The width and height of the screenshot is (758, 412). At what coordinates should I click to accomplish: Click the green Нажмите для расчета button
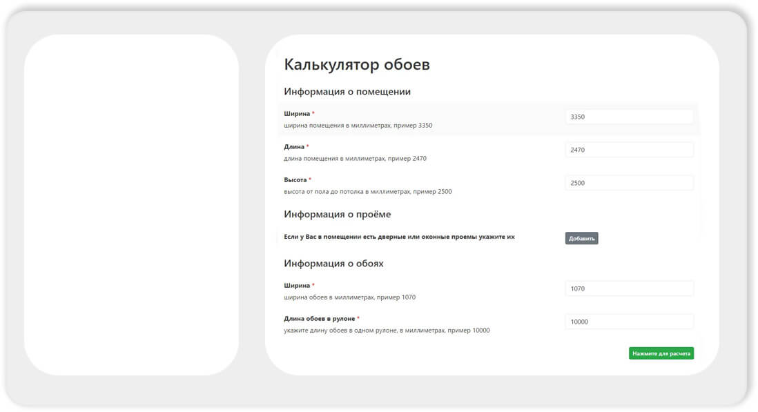pos(661,353)
